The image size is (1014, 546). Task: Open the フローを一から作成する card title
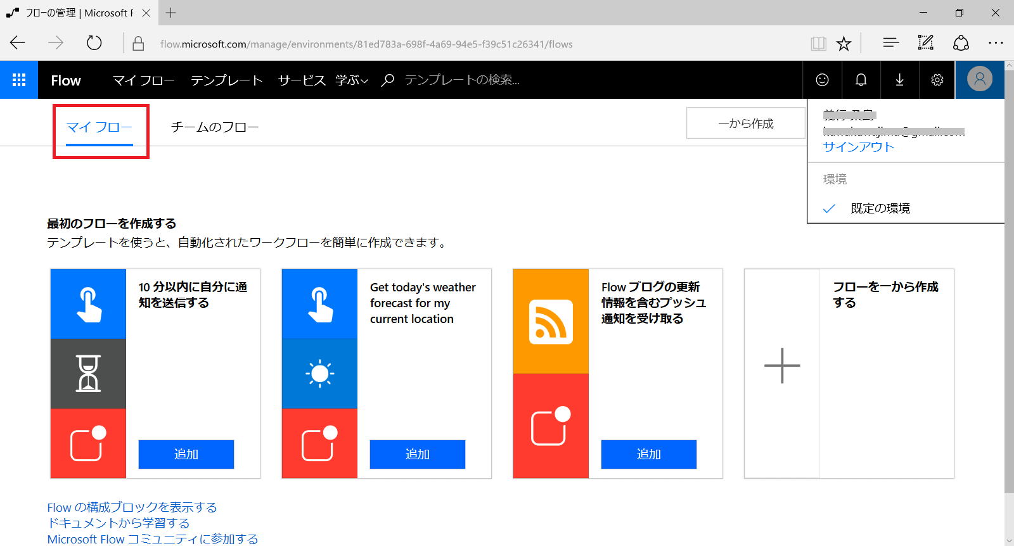point(885,295)
